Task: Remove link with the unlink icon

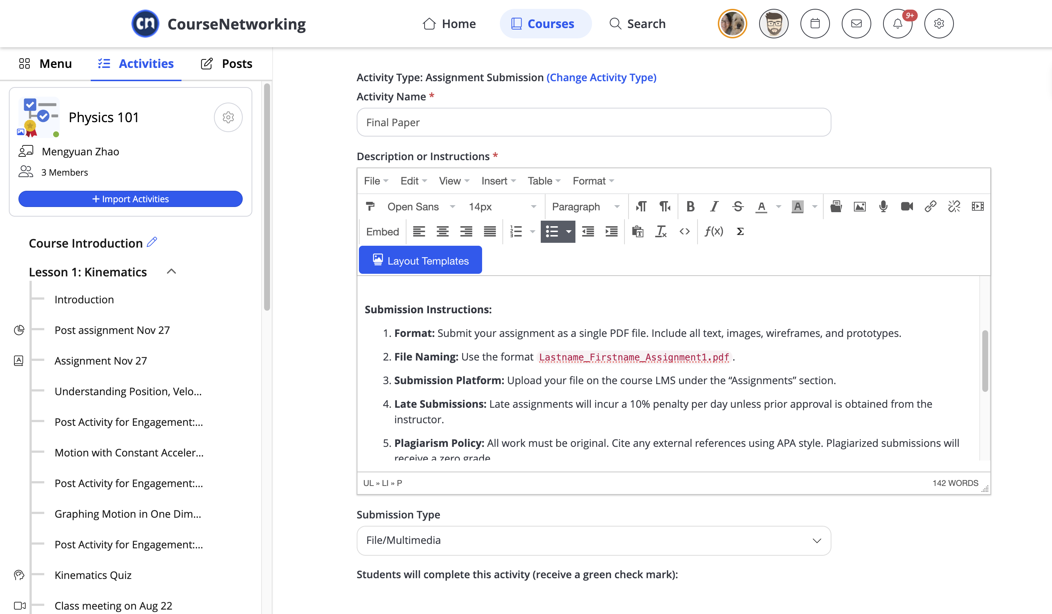Action: coord(954,206)
